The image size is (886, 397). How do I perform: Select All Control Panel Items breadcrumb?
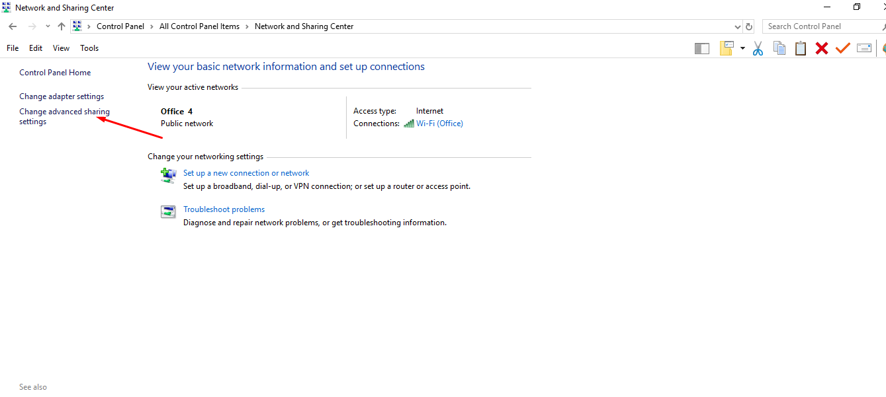coord(199,26)
